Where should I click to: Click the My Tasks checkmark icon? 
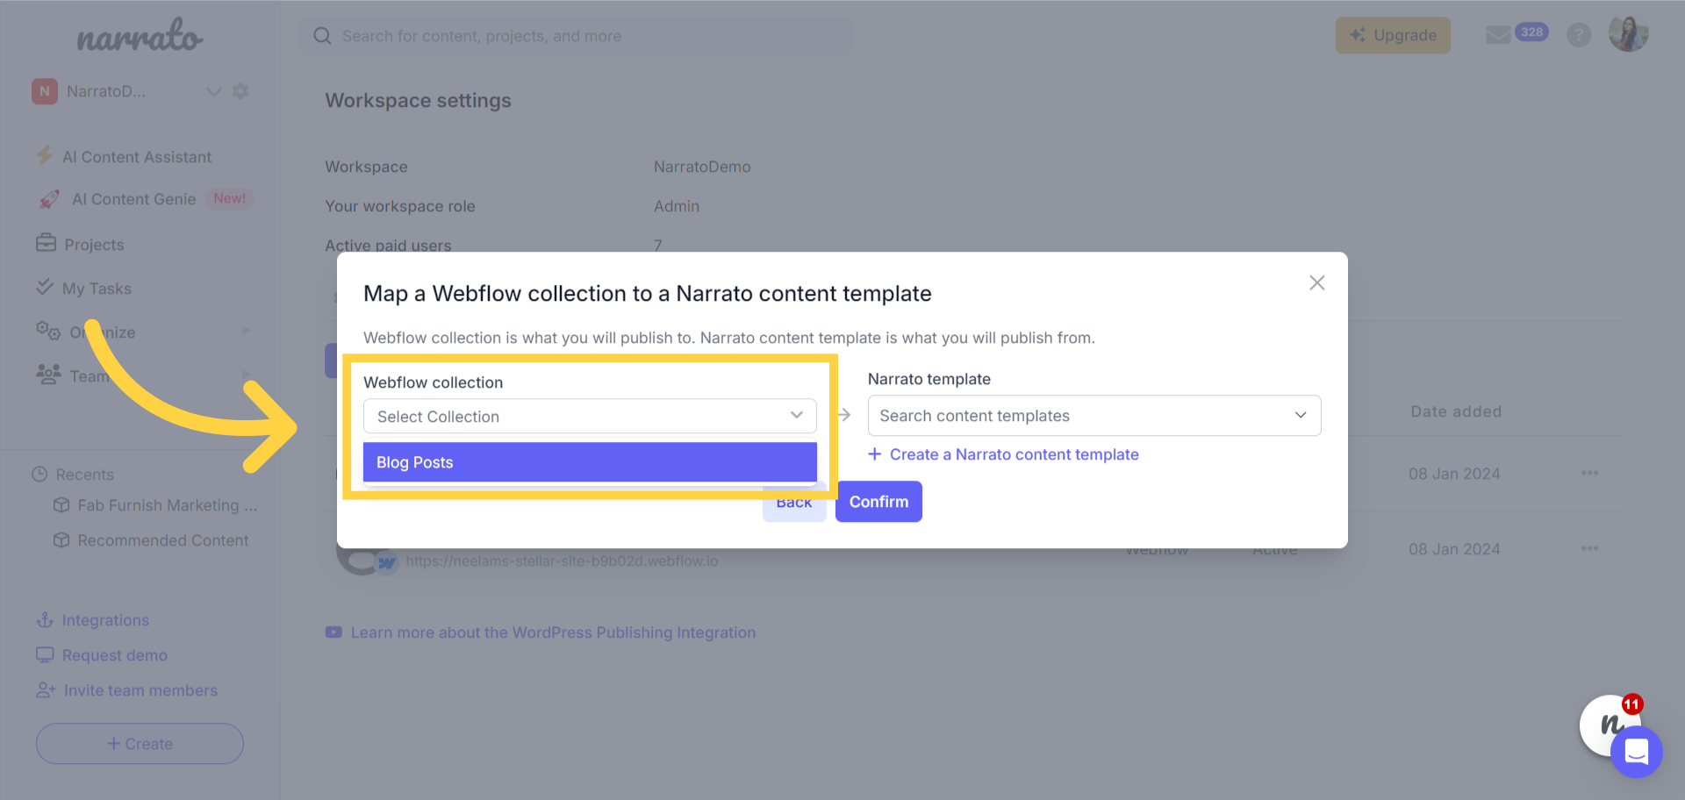(44, 287)
